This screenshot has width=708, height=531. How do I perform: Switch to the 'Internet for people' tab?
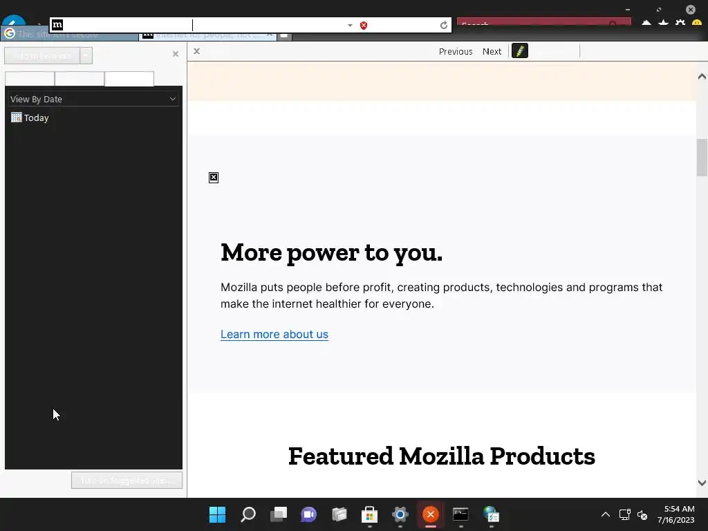tap(207, 35)
